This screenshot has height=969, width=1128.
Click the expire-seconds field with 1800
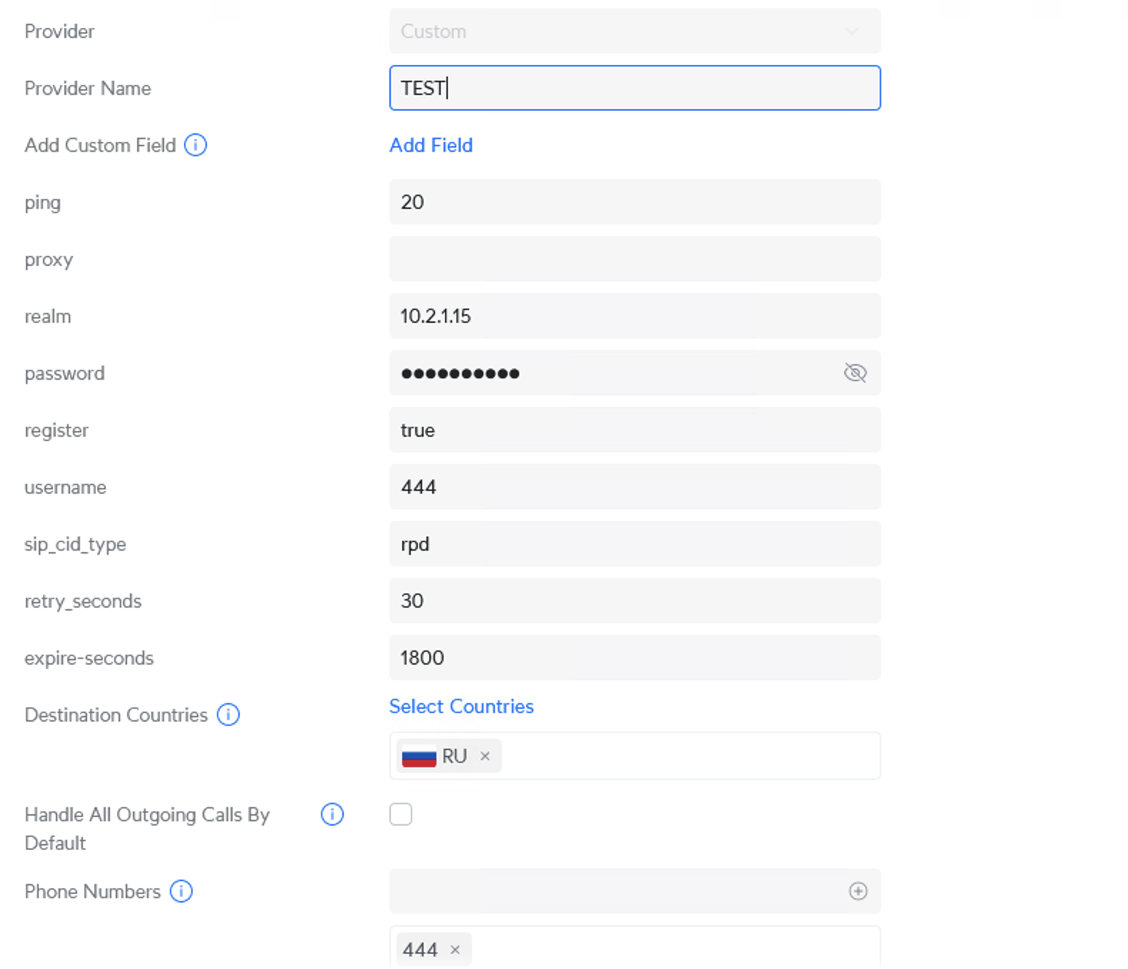coord(634,658)
